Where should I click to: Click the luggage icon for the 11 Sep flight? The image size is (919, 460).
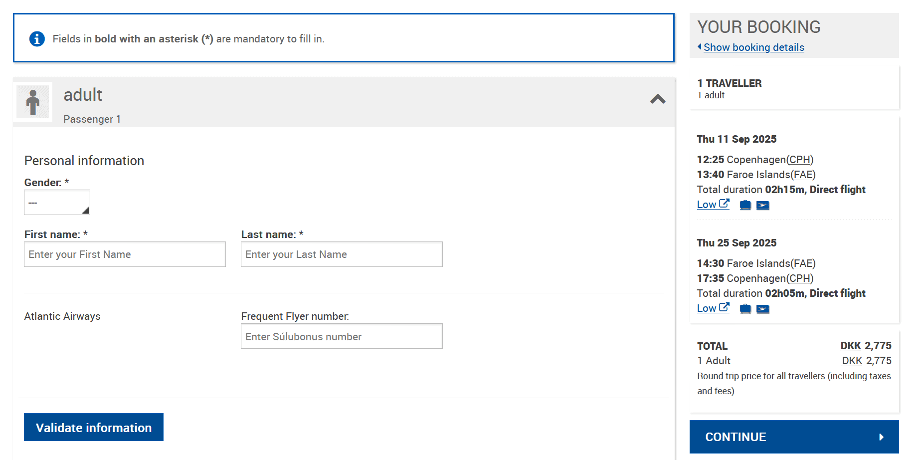[x=745, y=205]
